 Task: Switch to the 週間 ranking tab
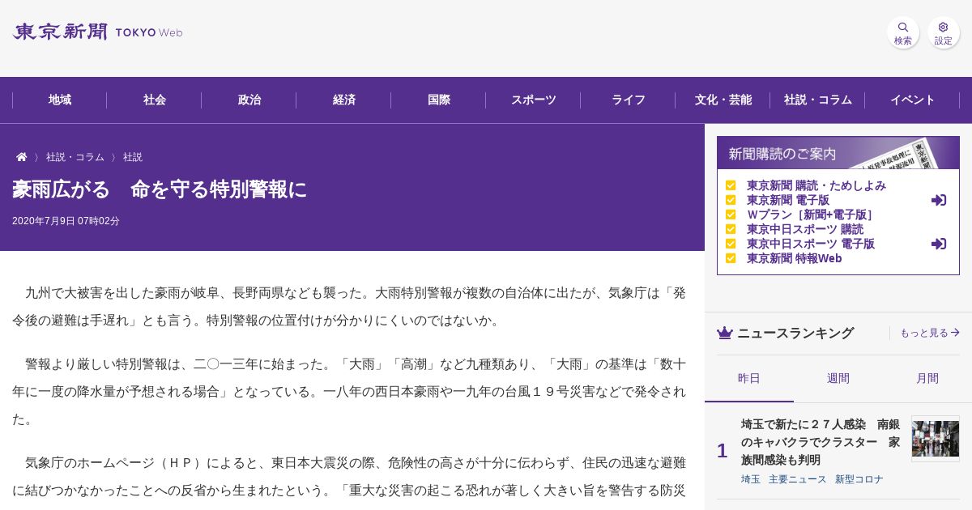point(838,378)
